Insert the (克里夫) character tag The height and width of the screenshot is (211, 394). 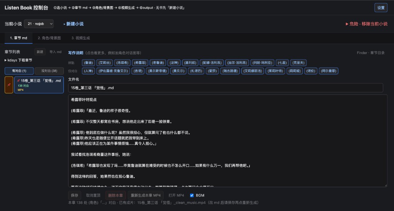pos(298,63)
